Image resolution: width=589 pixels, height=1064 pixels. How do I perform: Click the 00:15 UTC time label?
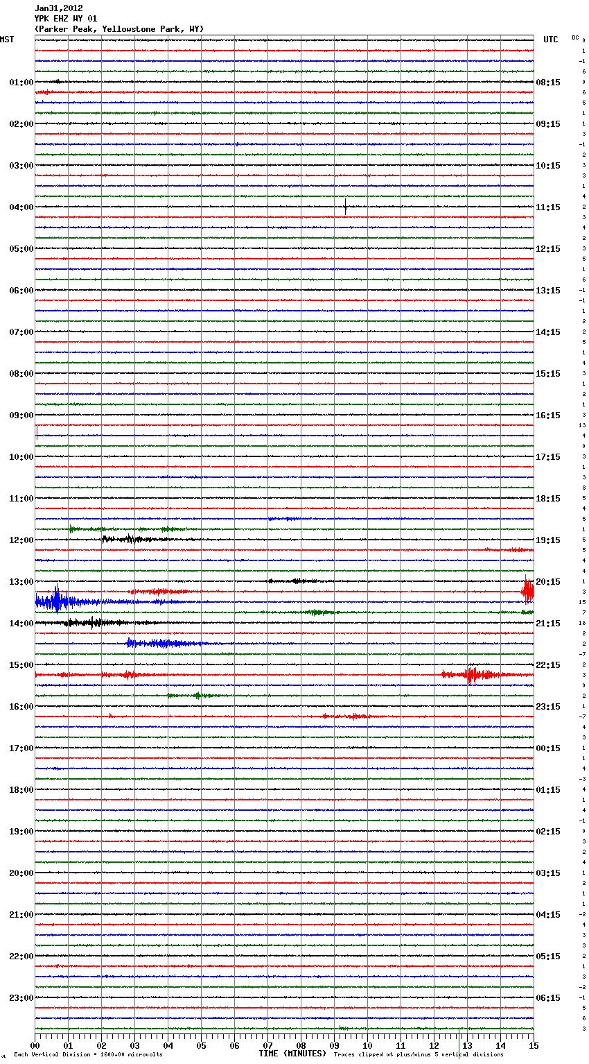point(548,748)
